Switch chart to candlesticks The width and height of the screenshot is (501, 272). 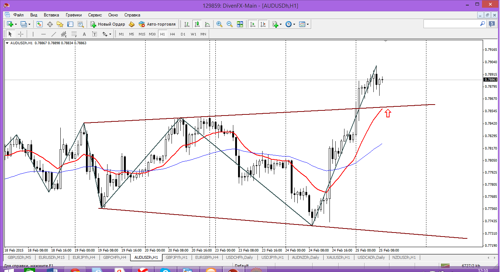[x=197, y=24]
